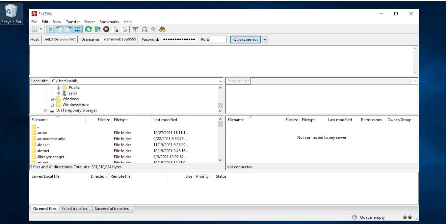
Task: Click inside the Port input field
Action: pos(219,39)
